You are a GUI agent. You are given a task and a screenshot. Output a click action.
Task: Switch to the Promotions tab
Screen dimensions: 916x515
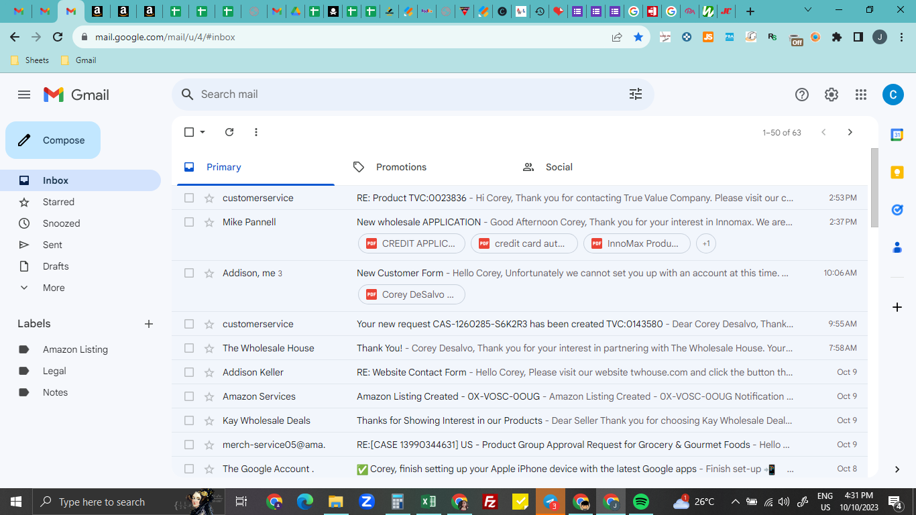coord(424,167)
